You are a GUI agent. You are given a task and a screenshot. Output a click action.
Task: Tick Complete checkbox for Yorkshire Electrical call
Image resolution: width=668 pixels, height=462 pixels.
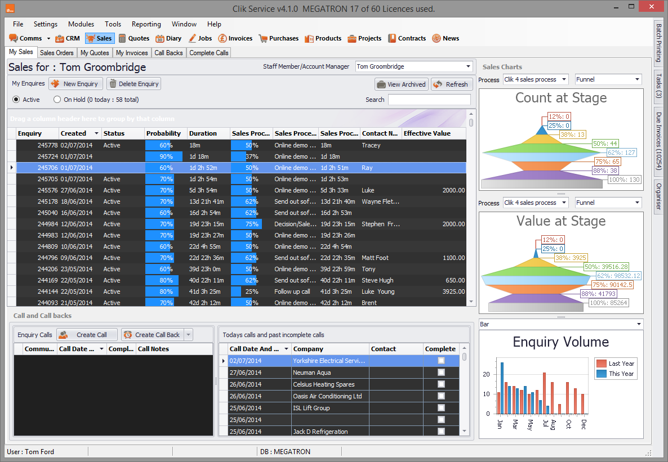[x=441, y=361]
